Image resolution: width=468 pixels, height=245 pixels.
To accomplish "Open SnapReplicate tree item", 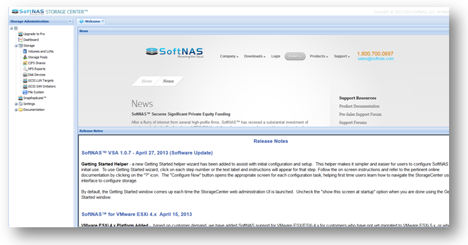I will tap(35, 98).
